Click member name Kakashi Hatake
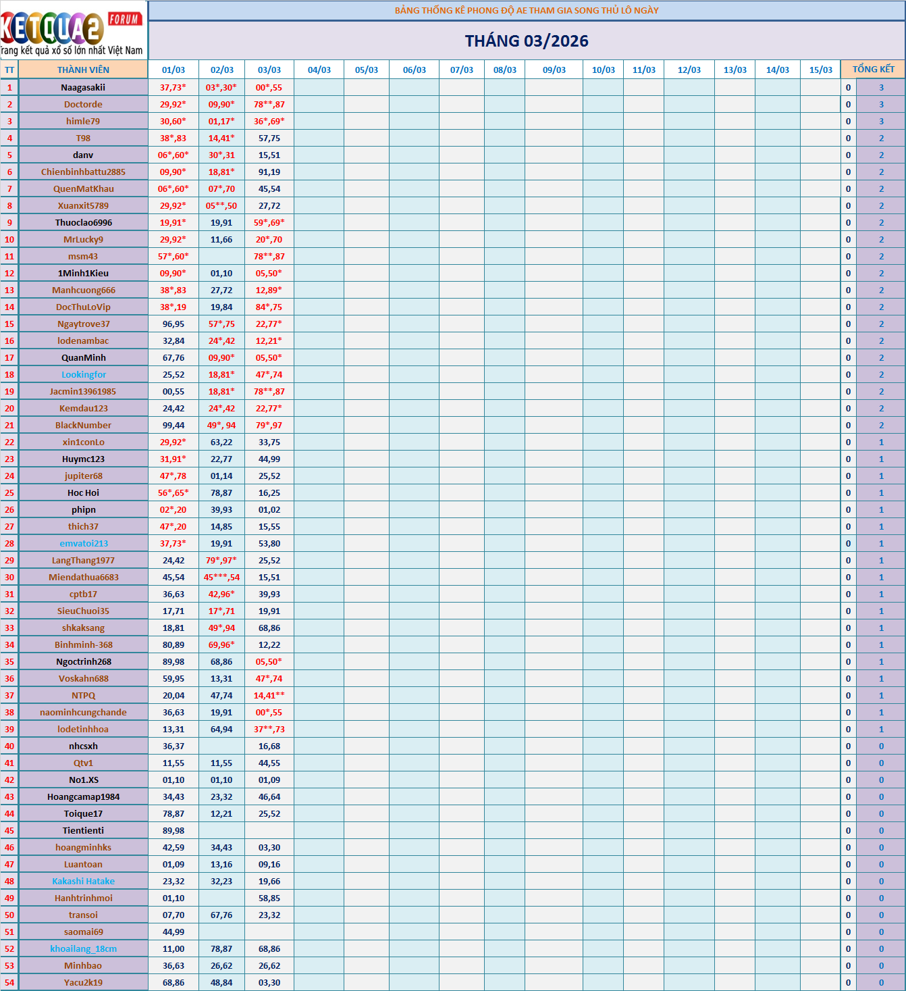This screenshot has height=991, width=906. [84, 881]
